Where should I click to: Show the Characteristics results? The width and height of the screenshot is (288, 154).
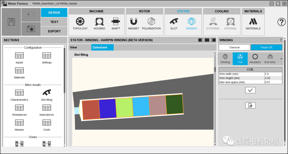(19, 95)
